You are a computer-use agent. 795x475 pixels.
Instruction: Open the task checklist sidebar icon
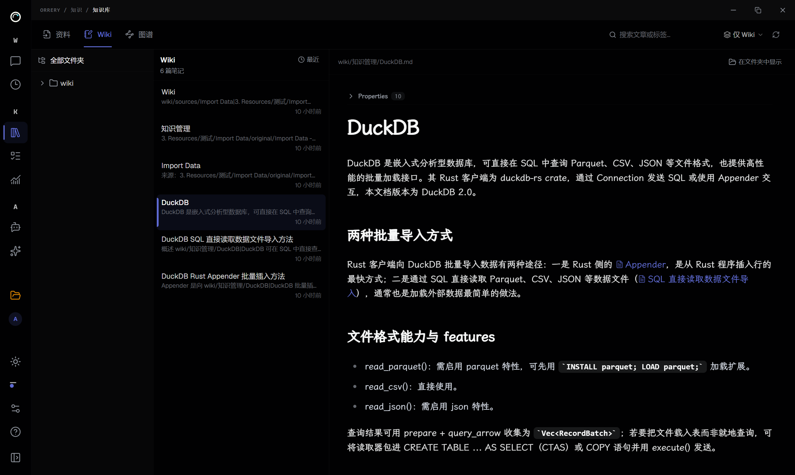tap(15, 156)
